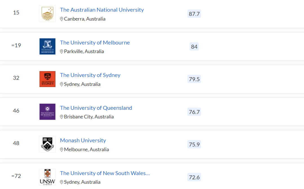Open The University of Sydney link

click(90, 75)
